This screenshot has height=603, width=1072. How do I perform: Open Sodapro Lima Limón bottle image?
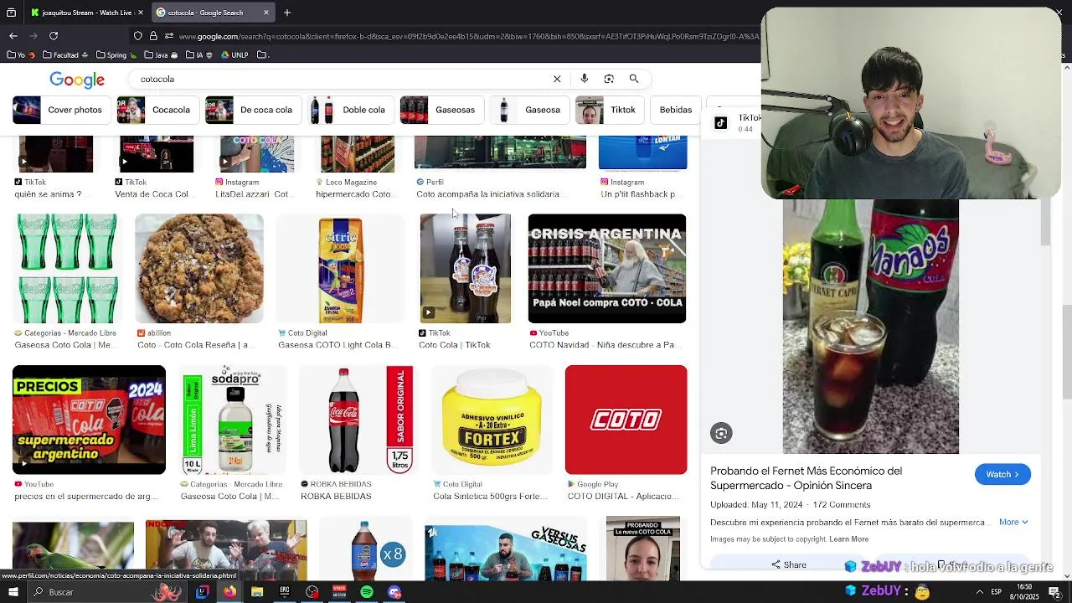(x=234, y=420)
